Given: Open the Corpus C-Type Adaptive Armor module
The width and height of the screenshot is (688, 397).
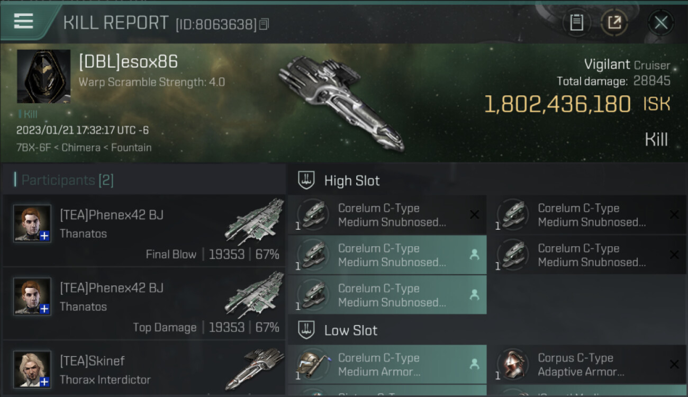Looking at the screenshot, I should point(587,365).
